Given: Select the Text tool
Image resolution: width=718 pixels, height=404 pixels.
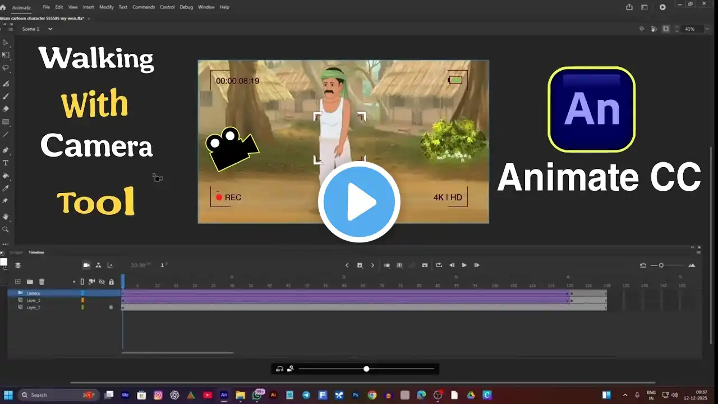Looking at the screenshot, I should (6, 163).
